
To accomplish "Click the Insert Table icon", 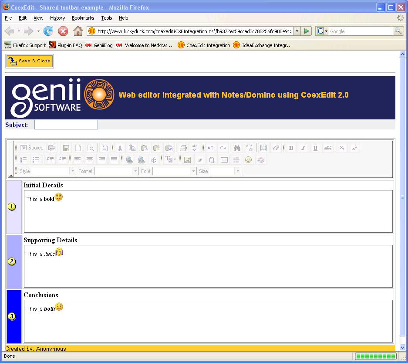I will coord(224,160).
